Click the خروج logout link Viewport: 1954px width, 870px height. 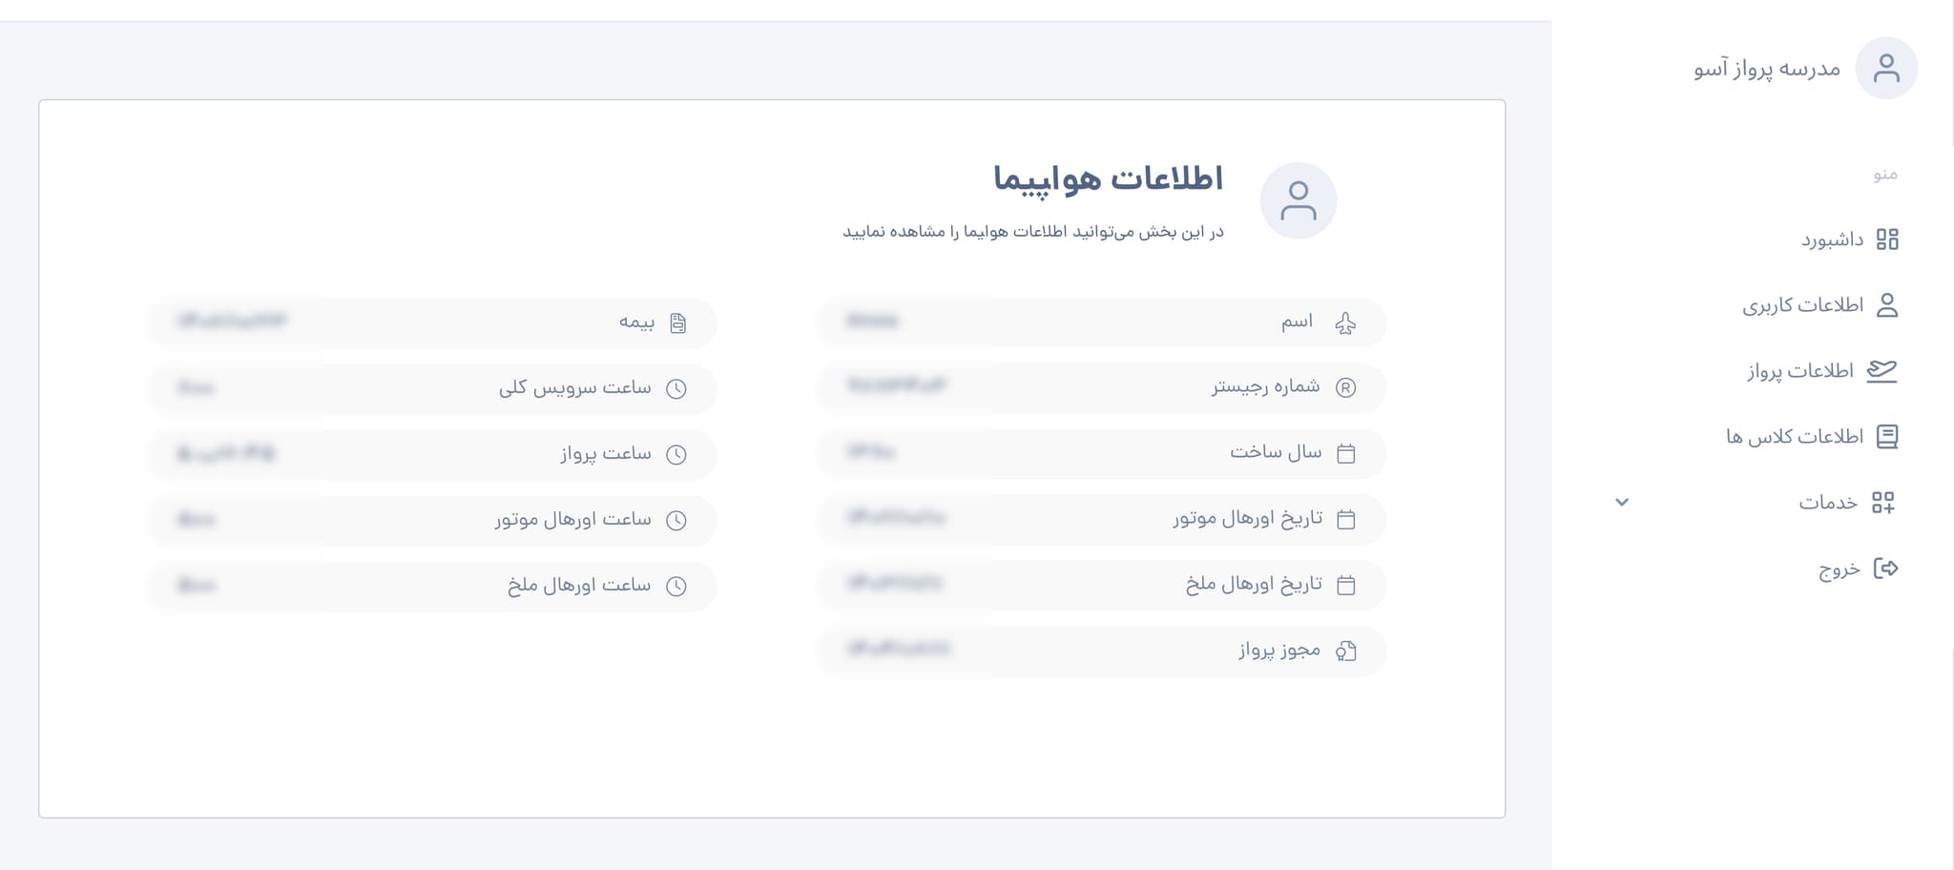[1859, 569]
